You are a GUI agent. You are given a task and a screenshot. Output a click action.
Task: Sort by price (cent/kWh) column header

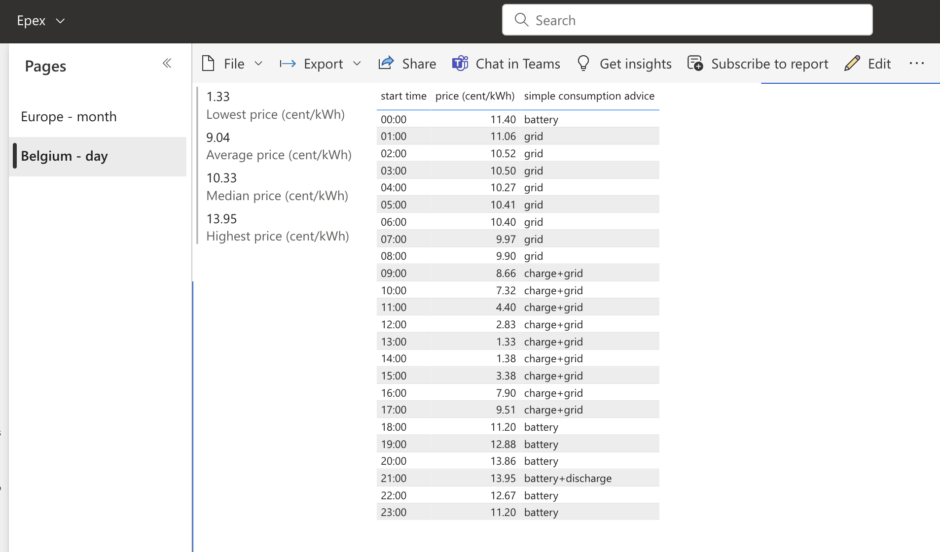click(x=474, y=96)
